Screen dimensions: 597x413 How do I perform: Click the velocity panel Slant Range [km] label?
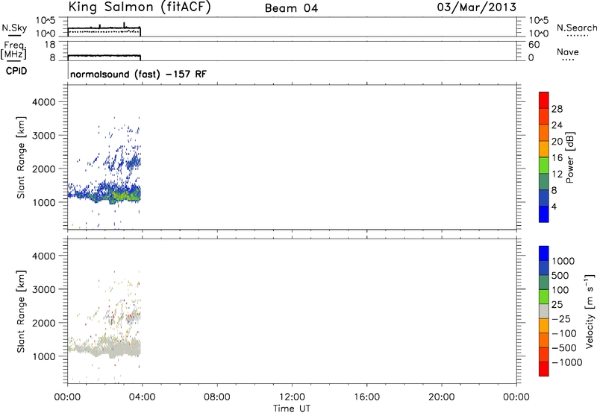tap(21, 312)
